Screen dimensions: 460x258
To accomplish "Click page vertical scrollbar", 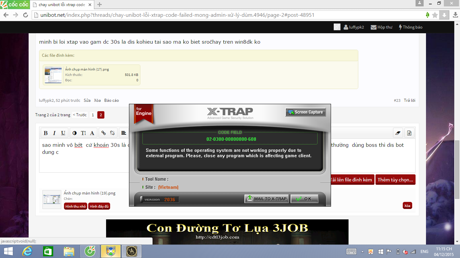I will point(457,170).
